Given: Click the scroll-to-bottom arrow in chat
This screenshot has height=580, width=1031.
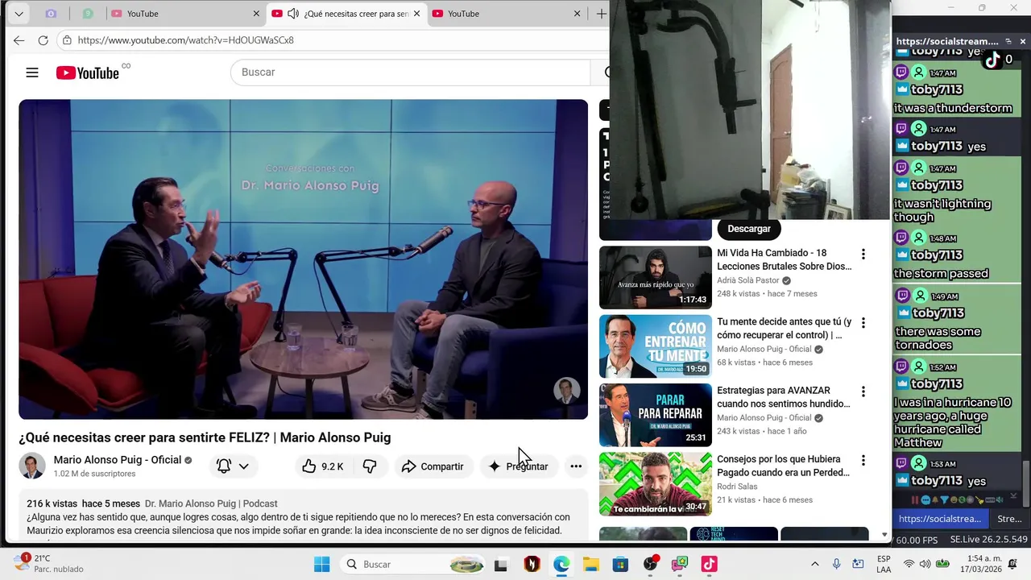Looking at the screenshot, I should 1013,495.
